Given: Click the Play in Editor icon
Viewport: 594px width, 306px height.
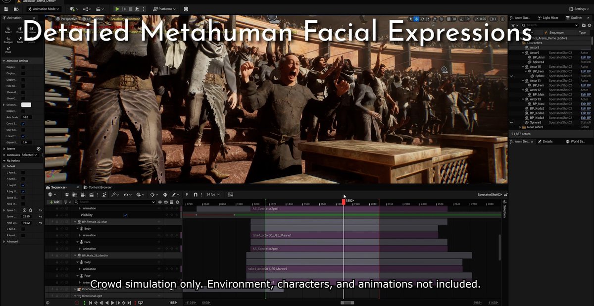Looking at the screenshot, I should click(117, 9).
